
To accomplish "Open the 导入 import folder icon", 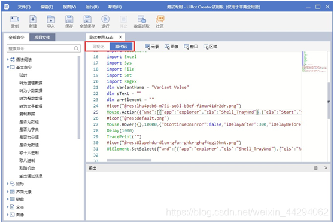I will 51,19.
